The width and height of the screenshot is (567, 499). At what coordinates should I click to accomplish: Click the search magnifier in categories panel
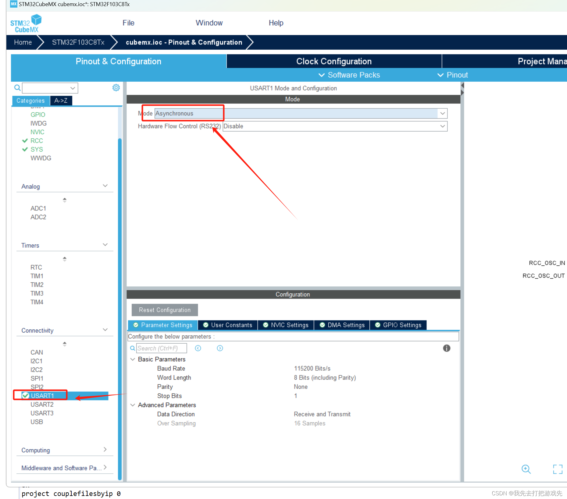(17, 88)
